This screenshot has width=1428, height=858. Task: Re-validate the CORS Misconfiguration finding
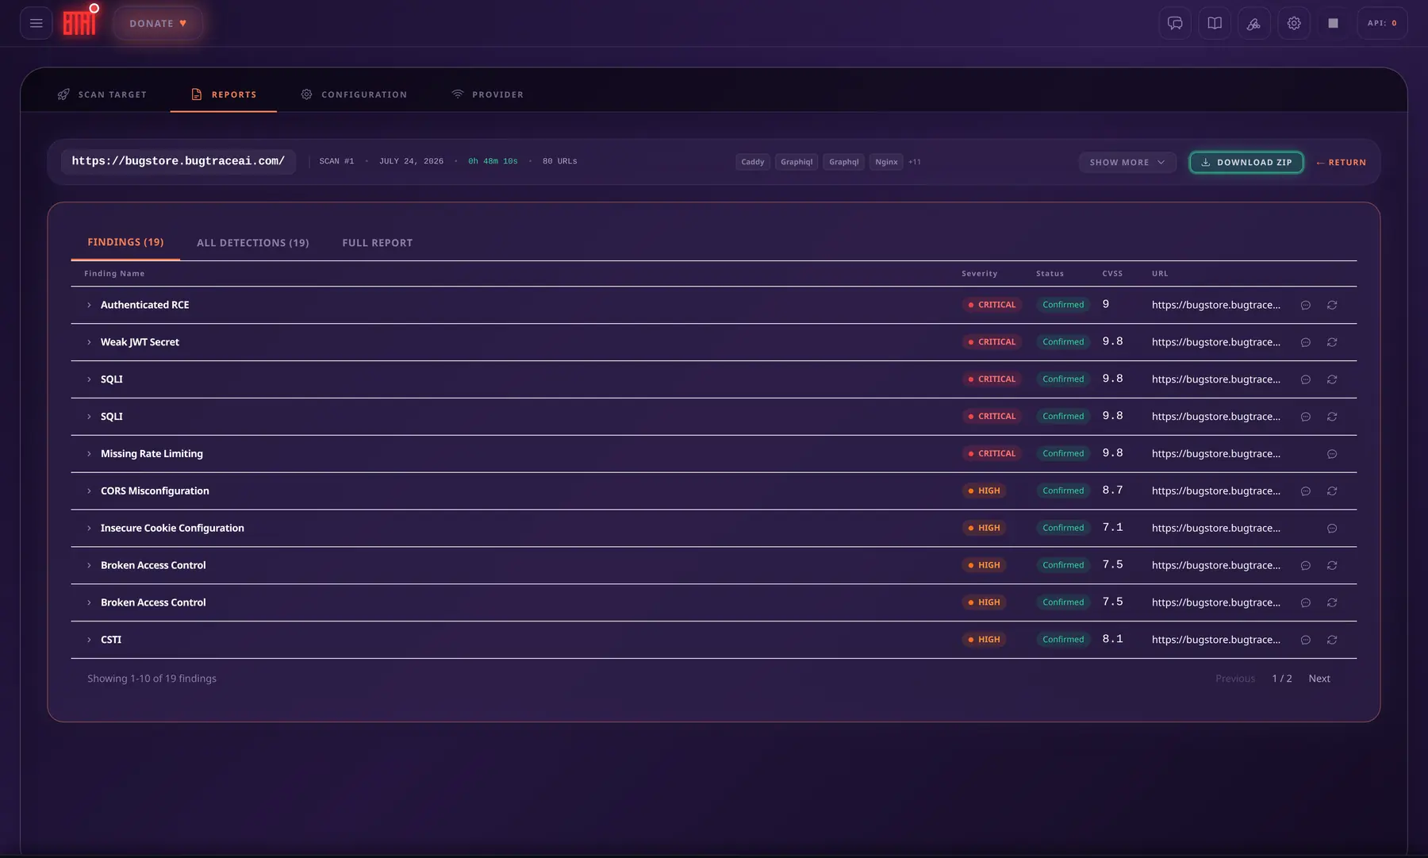pos(1332,491)
